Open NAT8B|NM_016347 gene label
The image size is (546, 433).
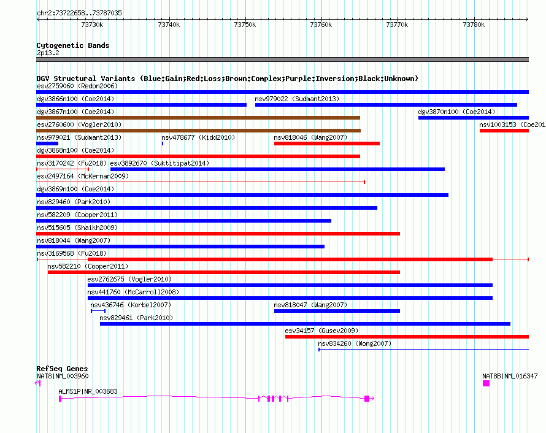[510, 376]
